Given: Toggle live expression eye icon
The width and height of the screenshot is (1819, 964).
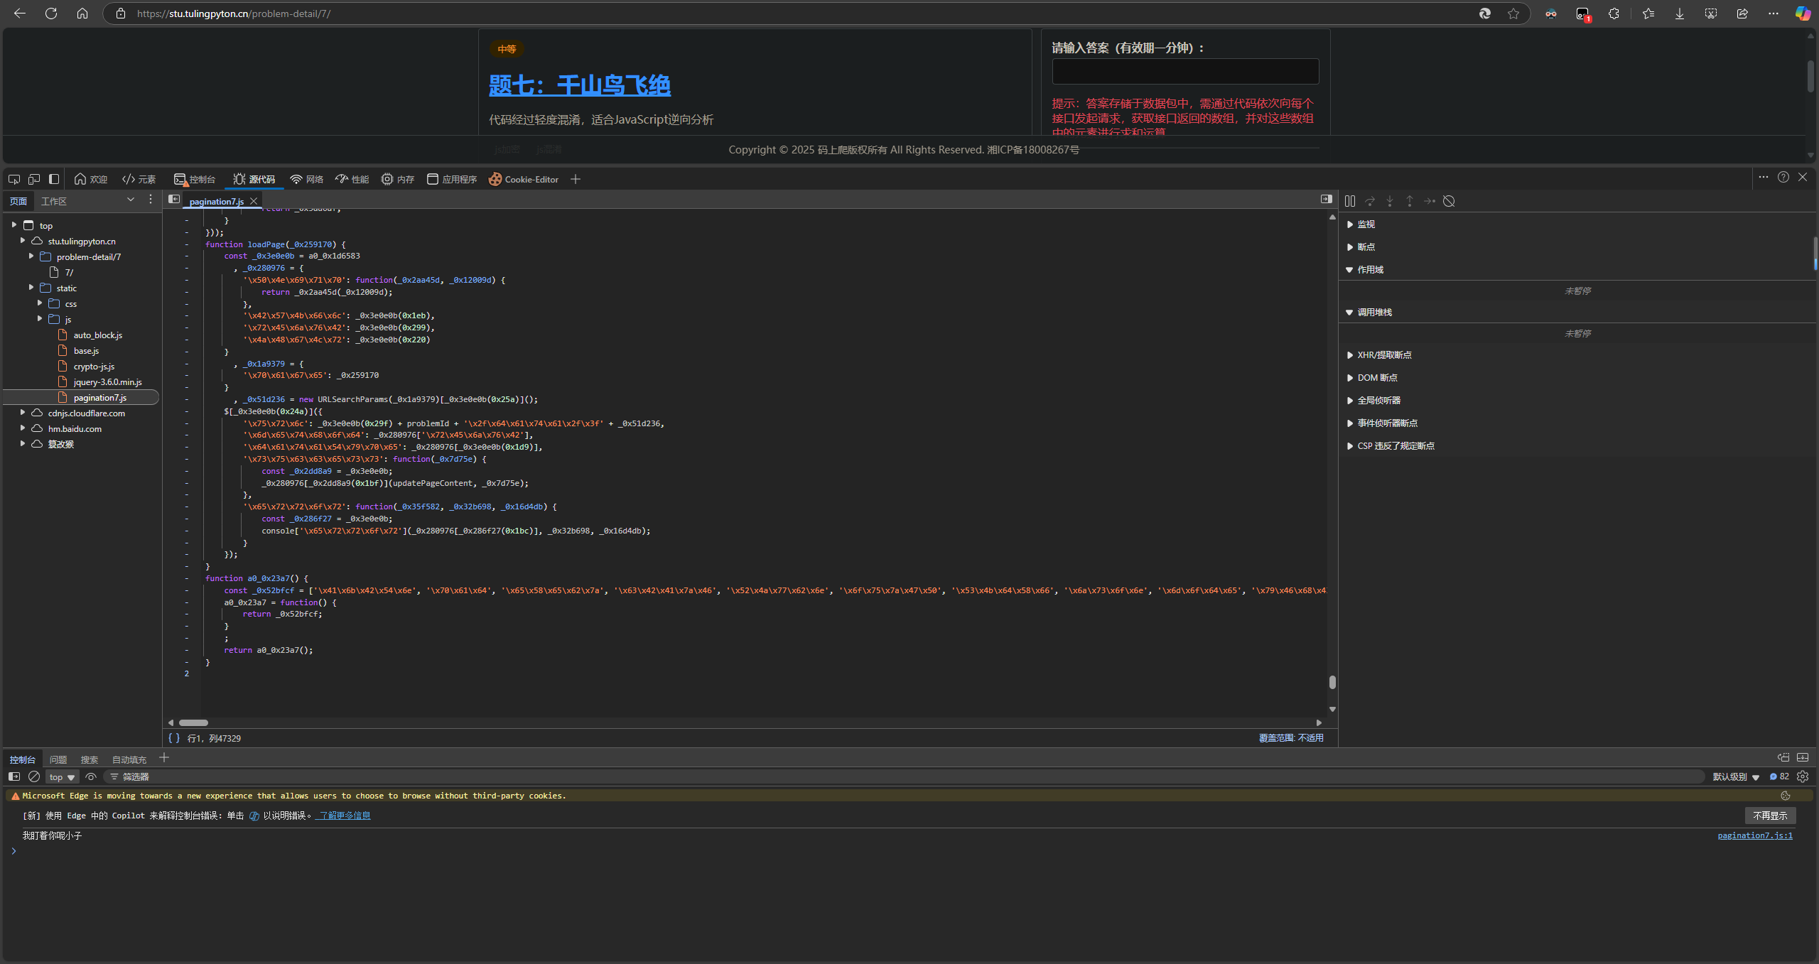Looking at the screenshot, I should tap(91, 776).
